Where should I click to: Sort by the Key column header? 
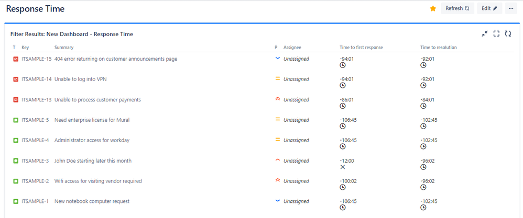25,48
